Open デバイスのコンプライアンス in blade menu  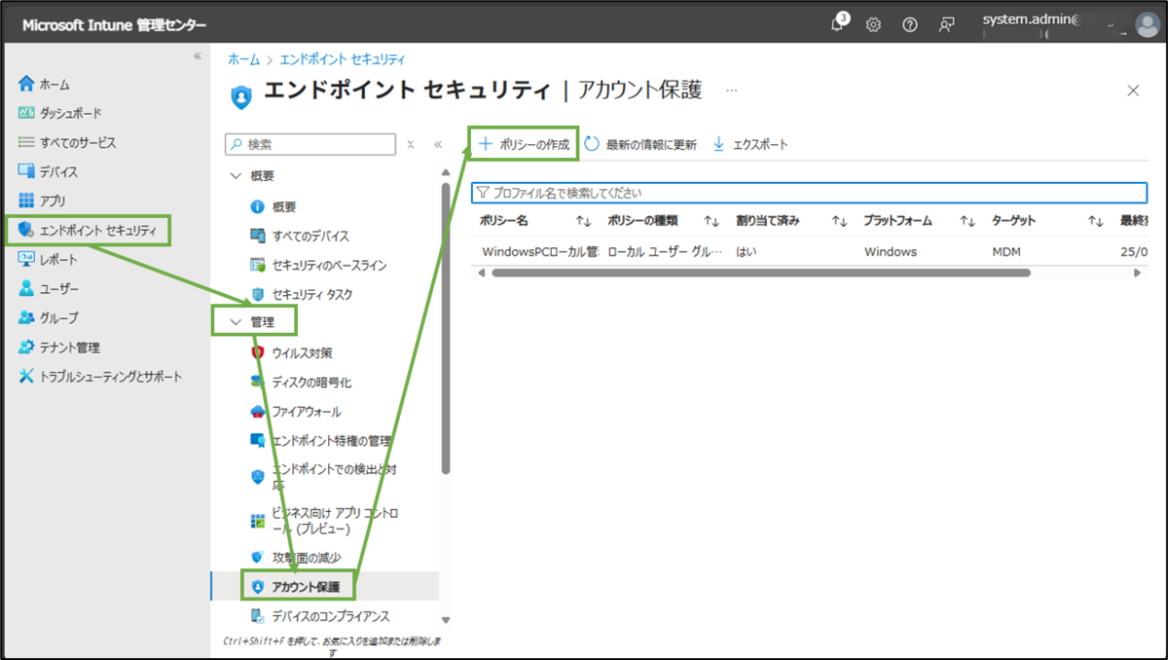tap(320, 615)
